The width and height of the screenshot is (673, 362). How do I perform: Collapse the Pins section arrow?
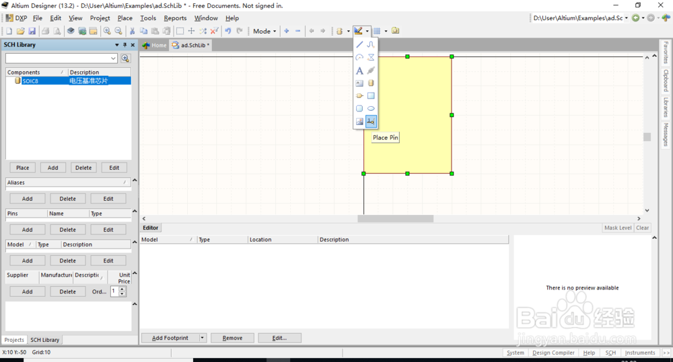(x=135, y=211)
